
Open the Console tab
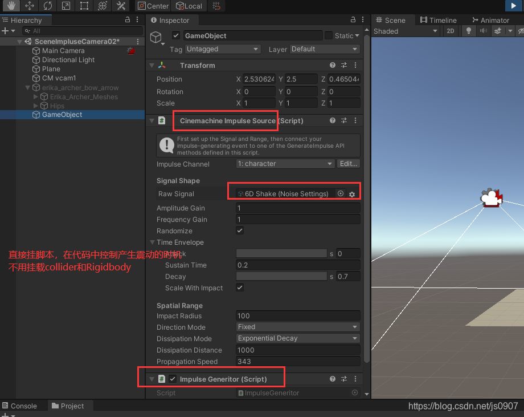(x=19, y=406)
